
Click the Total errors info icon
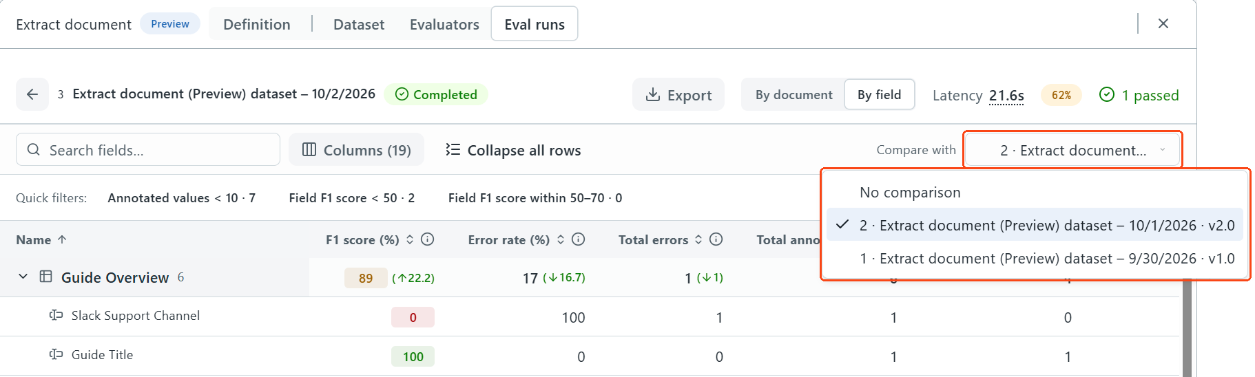716,239
